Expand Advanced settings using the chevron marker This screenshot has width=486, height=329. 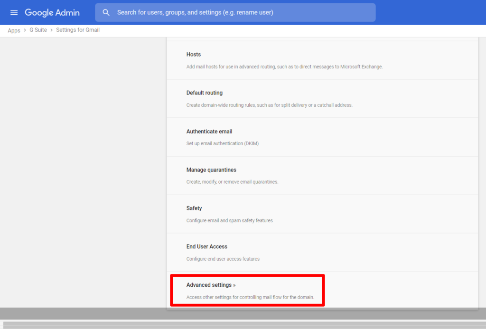[x=234, y=284]
